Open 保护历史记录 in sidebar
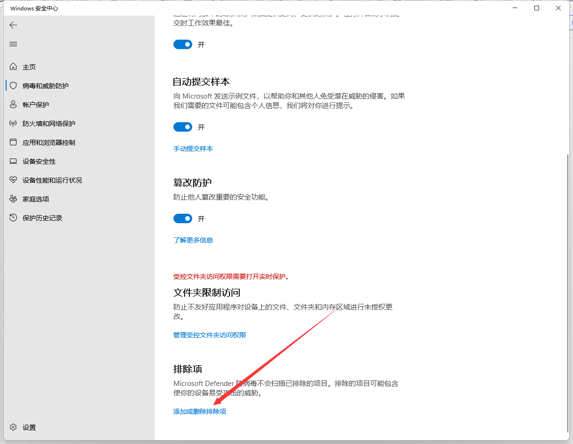The image size is (573, 444). coord(42,218)
